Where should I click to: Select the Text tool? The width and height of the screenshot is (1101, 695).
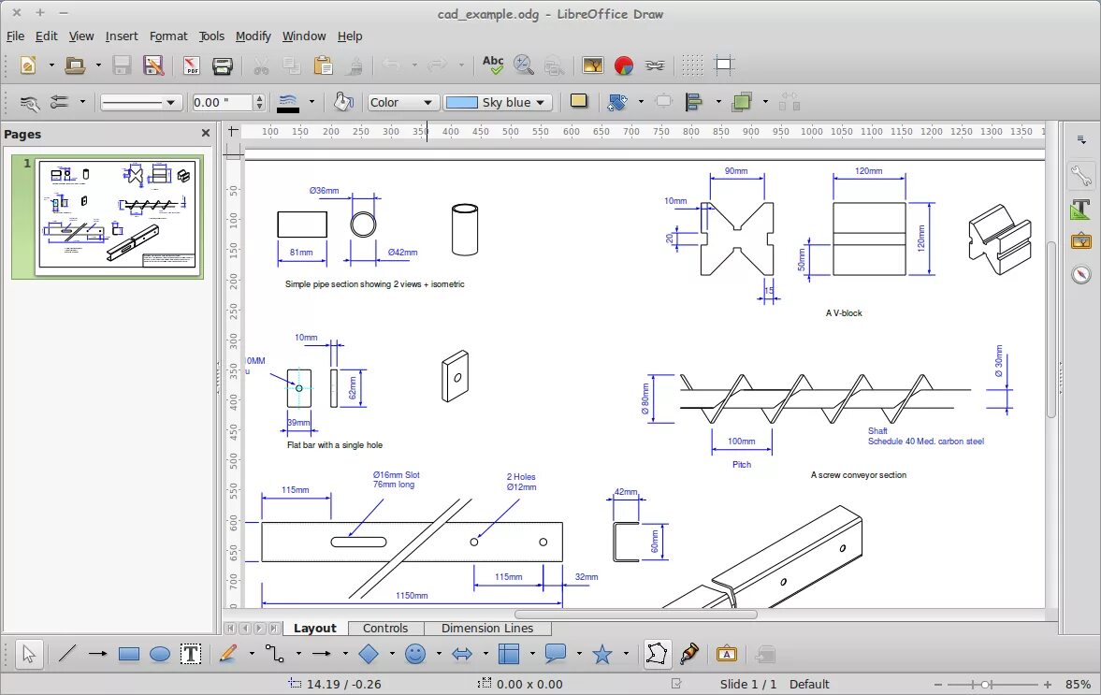click(x=191, y=654)
